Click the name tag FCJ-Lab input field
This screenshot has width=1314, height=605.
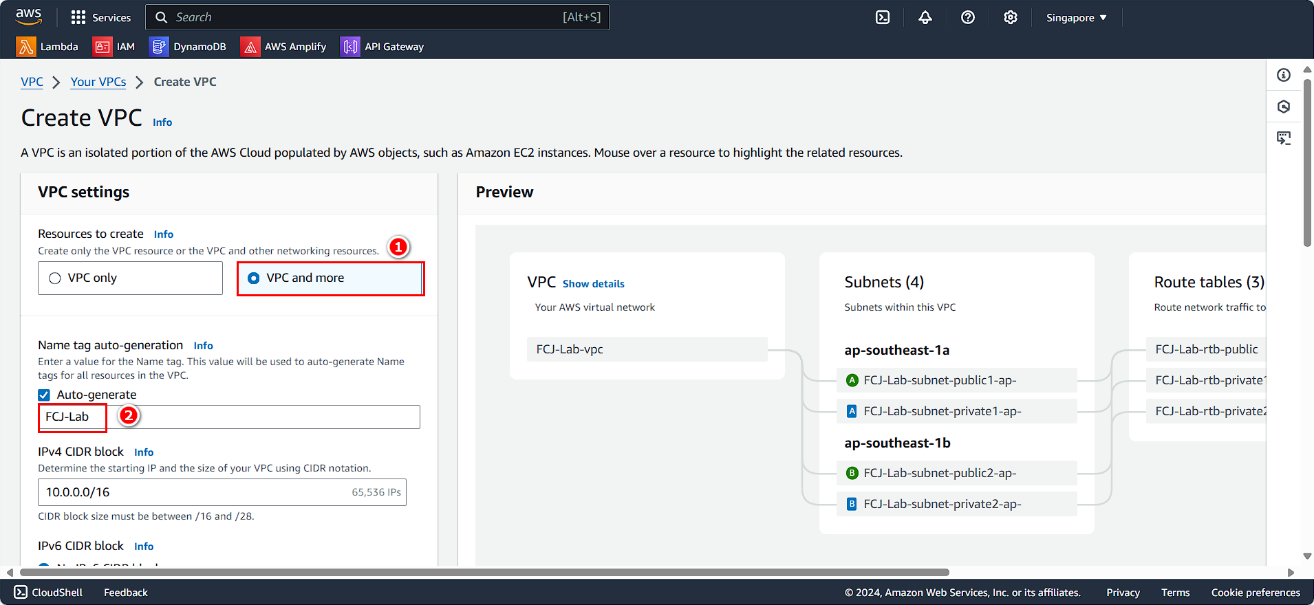(x=229, y=417)
